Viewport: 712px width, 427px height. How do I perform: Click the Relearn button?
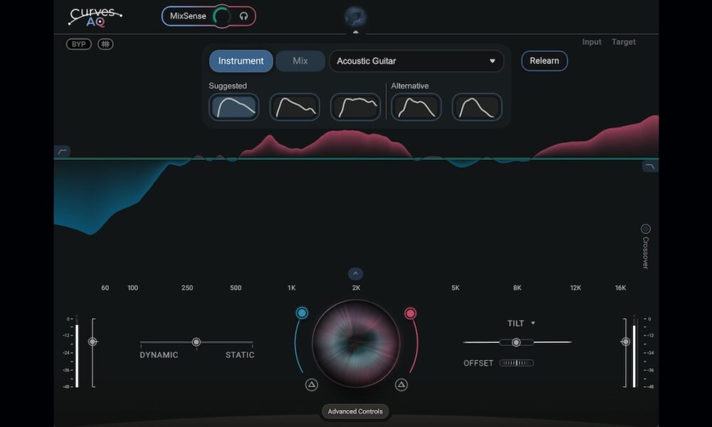click(x=544, y=60)
